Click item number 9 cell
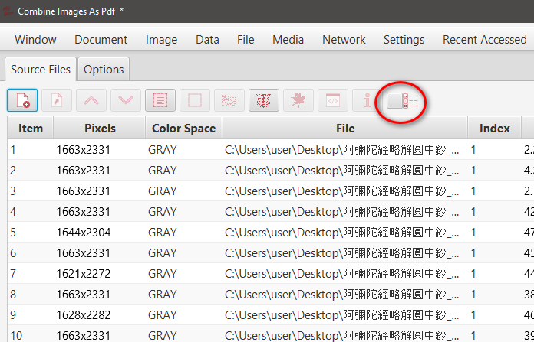534x342 pixels. click(13, 314)
